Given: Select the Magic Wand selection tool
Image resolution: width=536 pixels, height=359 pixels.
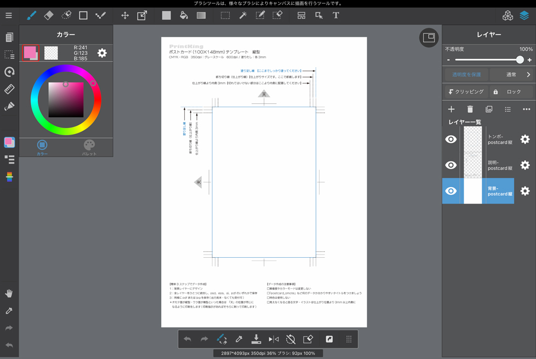Looking at the screenshot, I should point(243,15).
